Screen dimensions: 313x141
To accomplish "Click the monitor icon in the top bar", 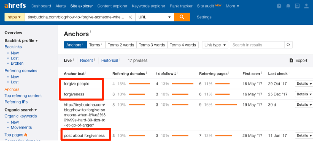I will [297, 6].
